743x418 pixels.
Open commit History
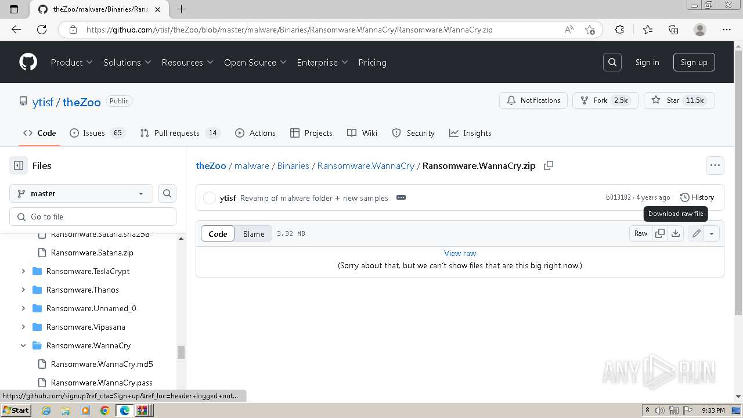coord(697,197)
